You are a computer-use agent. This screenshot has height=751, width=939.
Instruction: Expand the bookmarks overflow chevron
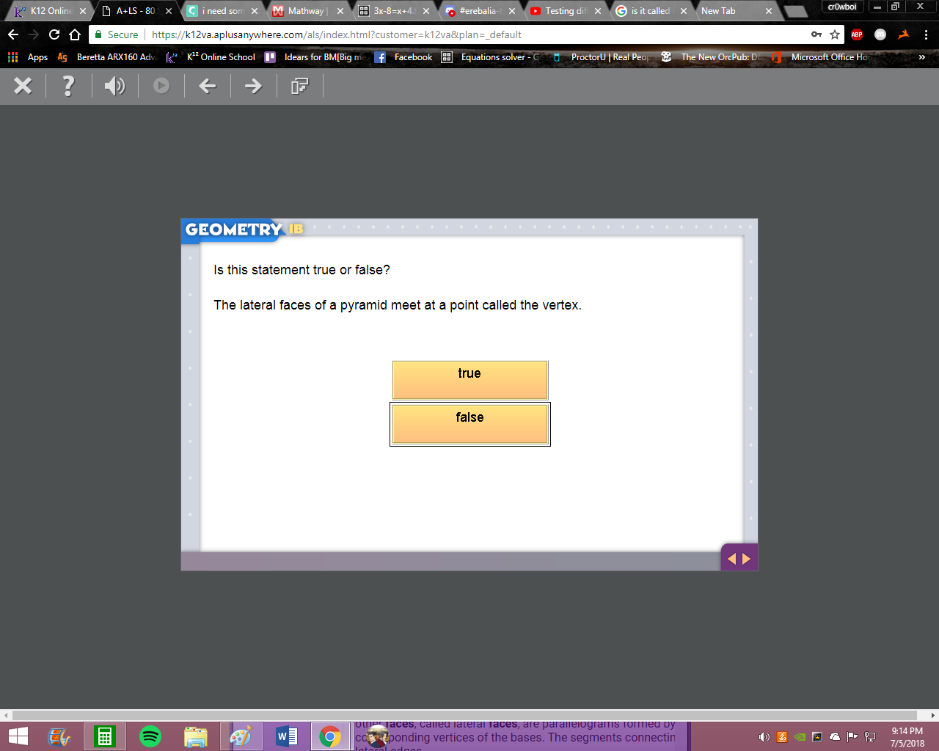(x=922, y=57)
